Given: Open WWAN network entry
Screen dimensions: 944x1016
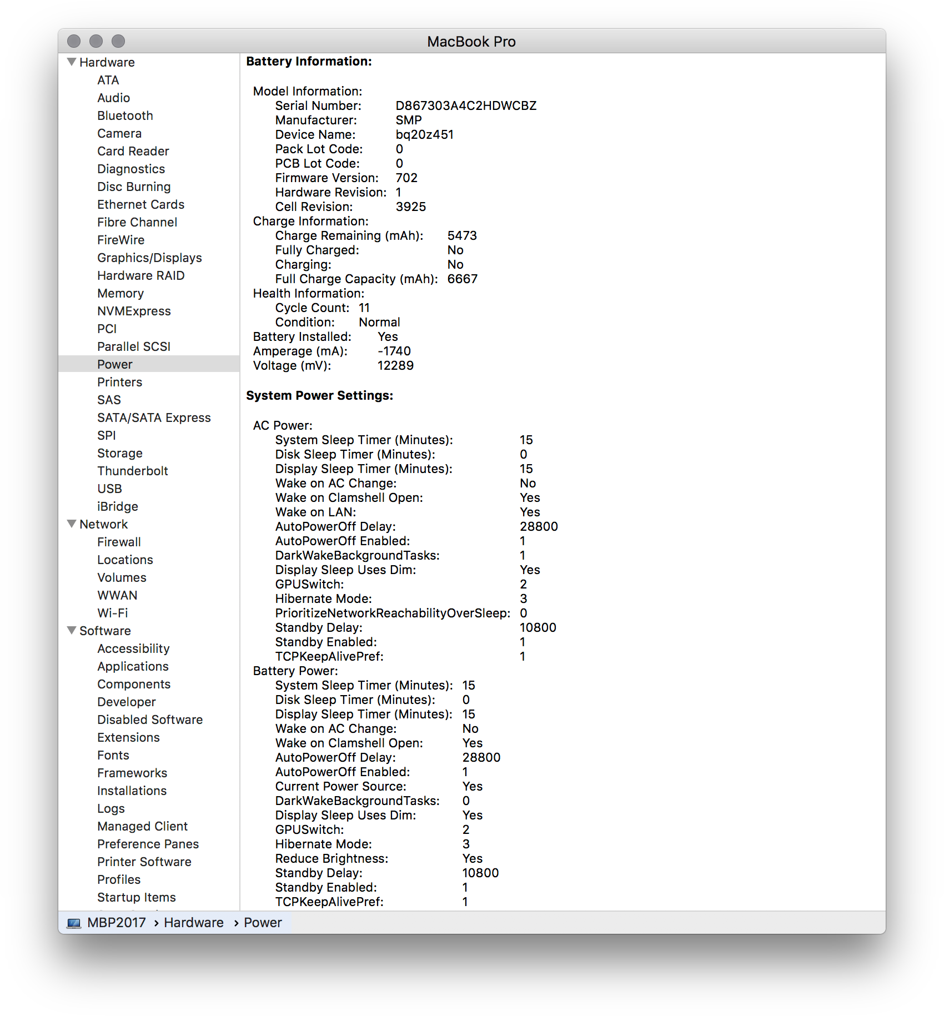Looking at the screenshot, I should (117, 595).
